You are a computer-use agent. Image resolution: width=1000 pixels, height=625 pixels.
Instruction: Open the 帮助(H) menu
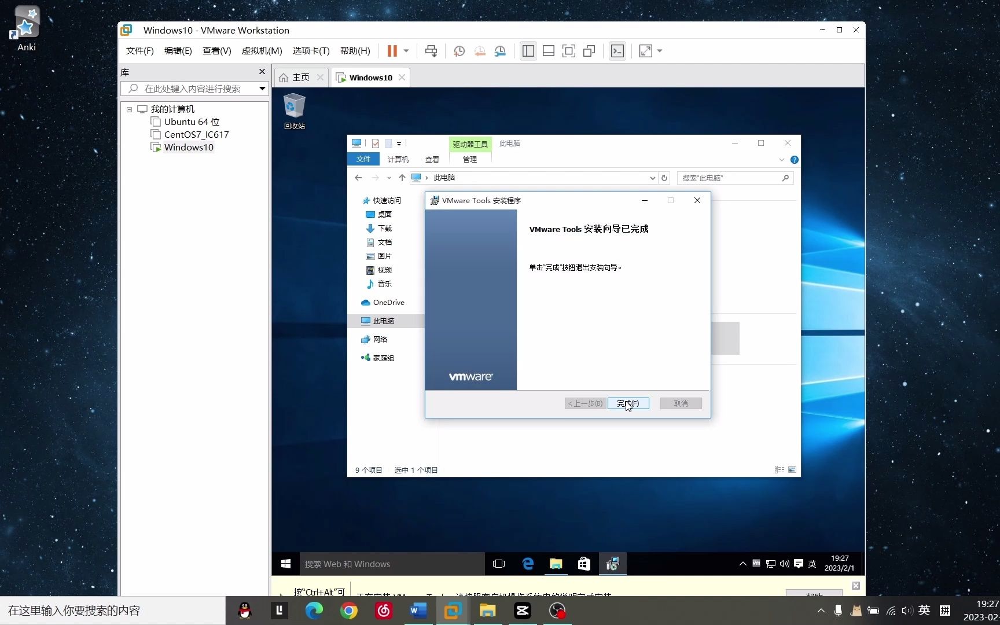(355, 51)
